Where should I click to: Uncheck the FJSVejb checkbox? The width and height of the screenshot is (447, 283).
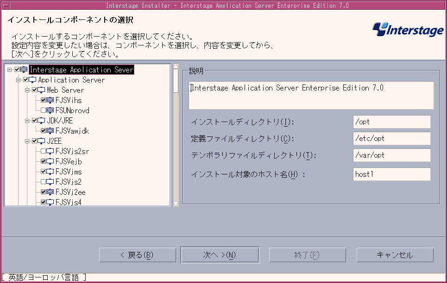click(x=44, y=161)
